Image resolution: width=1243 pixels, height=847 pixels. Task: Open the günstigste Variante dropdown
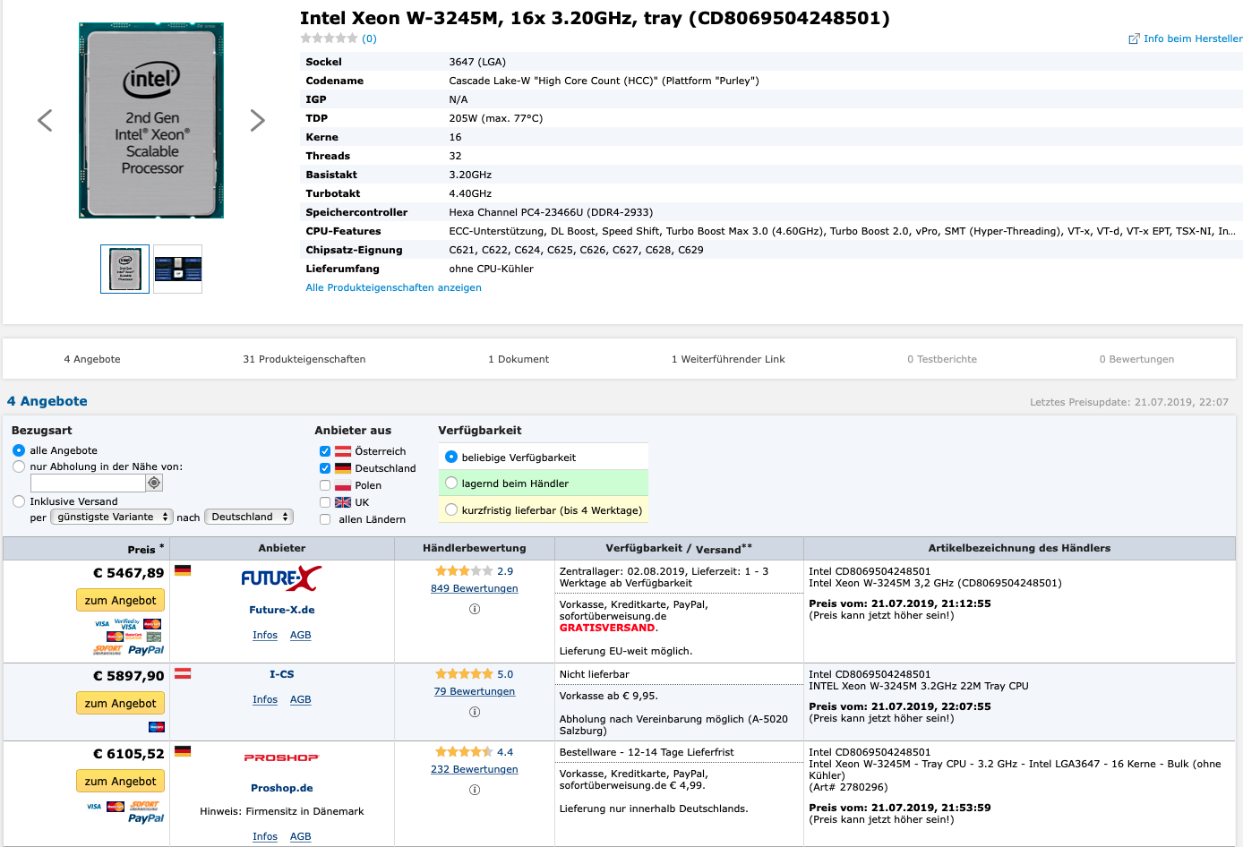tap(112, 517)
